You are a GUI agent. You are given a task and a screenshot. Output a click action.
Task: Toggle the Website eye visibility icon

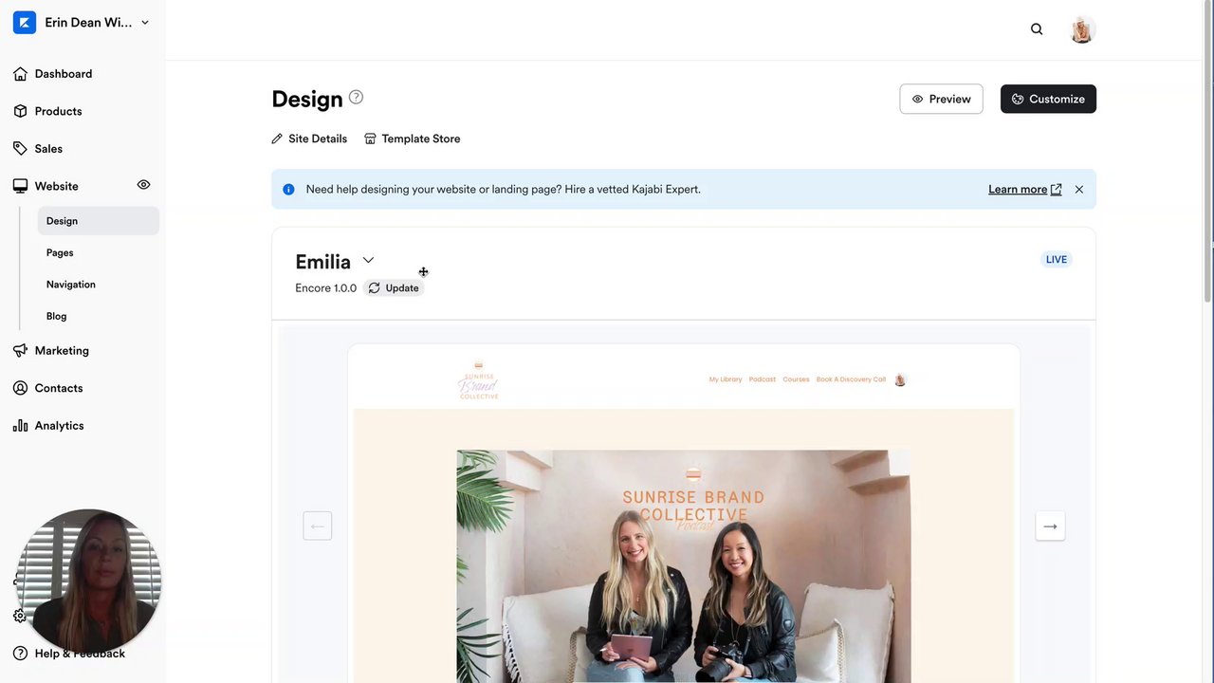tap(143, 185)
